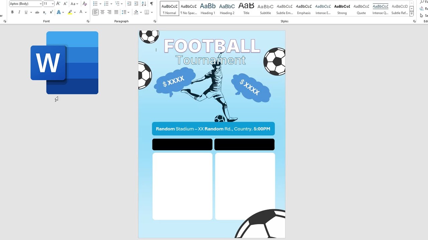
Task: Toggle Italic formatting
Action: tap(19, 12)
